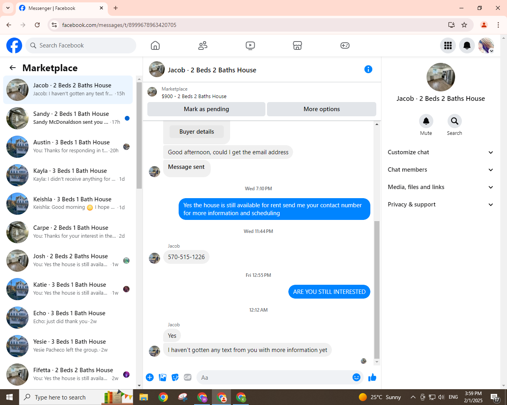Mute this conversation with bell icon
Screen dimensions: 507x405
coord(426,121)
